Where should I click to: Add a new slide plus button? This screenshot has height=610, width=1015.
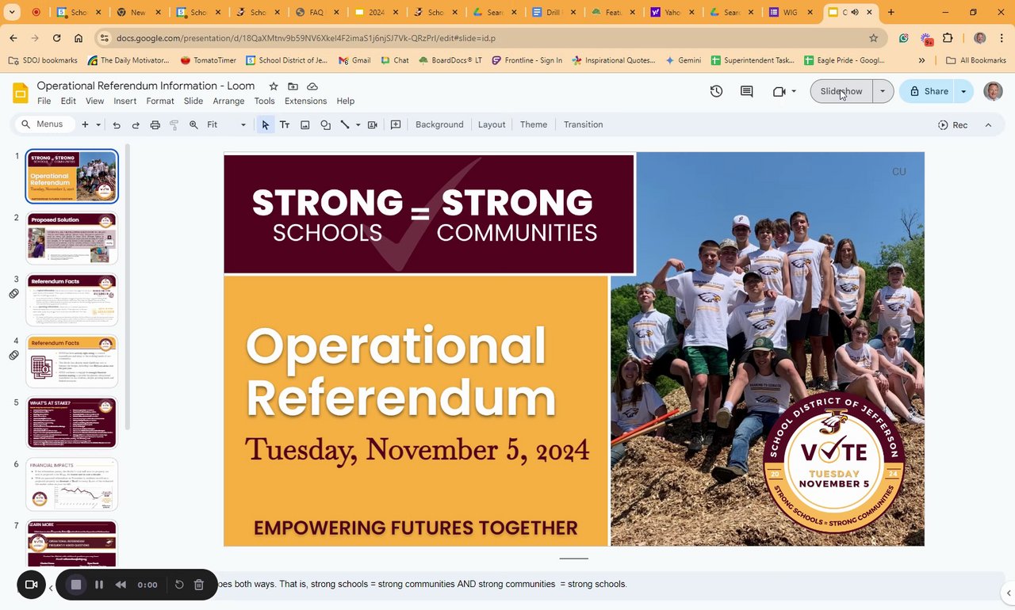85,124
